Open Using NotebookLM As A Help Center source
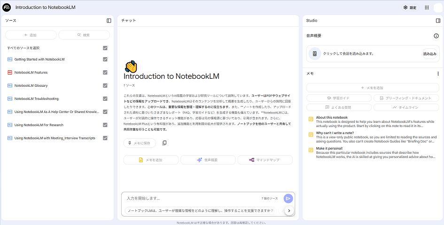The width and height of the screenshot is (444, 225). (57, 112)
